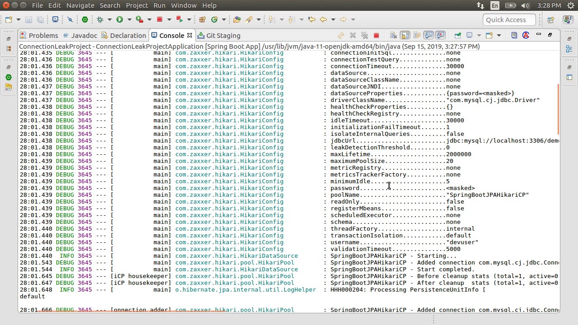Open the Window menu
Viewport: 578px width, 325px height.
point(184,5)
